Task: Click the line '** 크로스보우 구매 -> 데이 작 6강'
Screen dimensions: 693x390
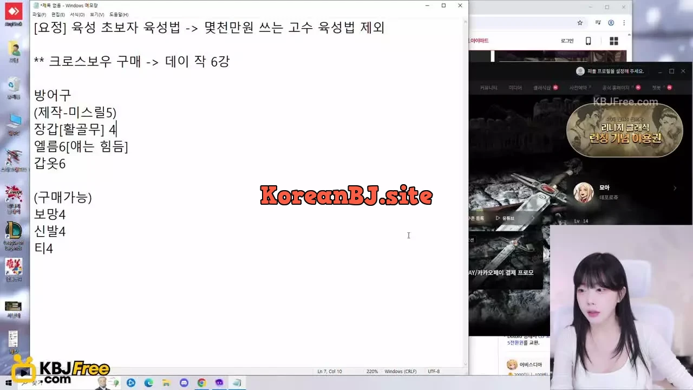Action: pyautogui.click(x=132, y=62)
